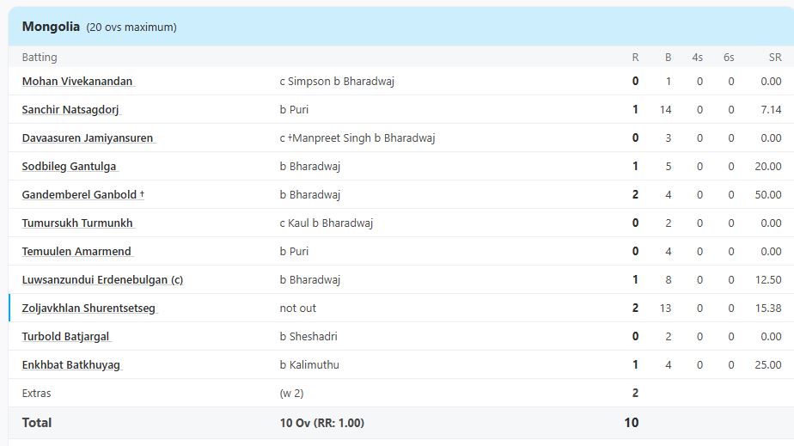
Task: Open Davaasuren Jamiyansuren's player page
Action: click(x=87, y=138)
